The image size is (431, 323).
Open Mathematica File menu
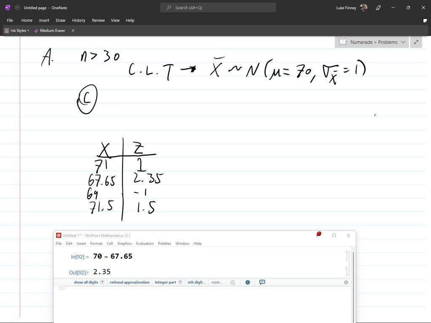59,244
